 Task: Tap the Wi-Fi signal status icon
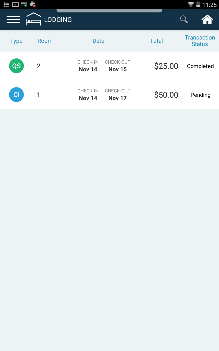click(x=191, y=4)
